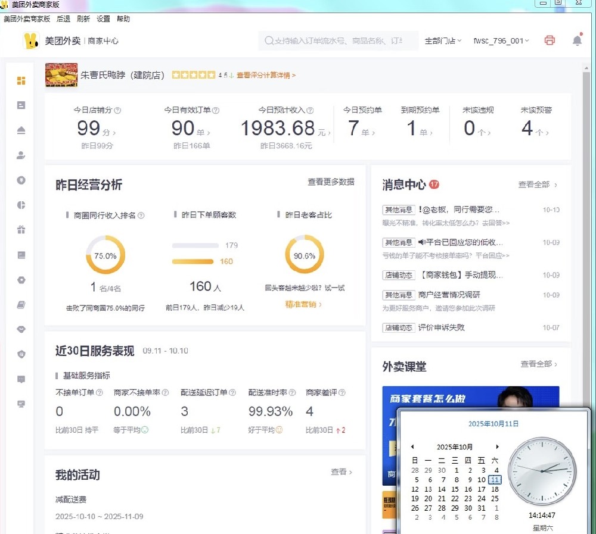
Task: Go to next month in calendar
Action: pyautogui.click(x=498, y=446)
